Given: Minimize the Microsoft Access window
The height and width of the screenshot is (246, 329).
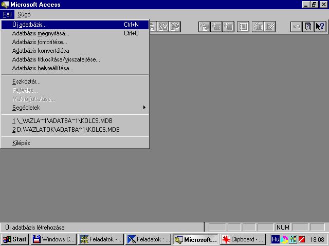Looking at the screenshot, I should (306, 5).
